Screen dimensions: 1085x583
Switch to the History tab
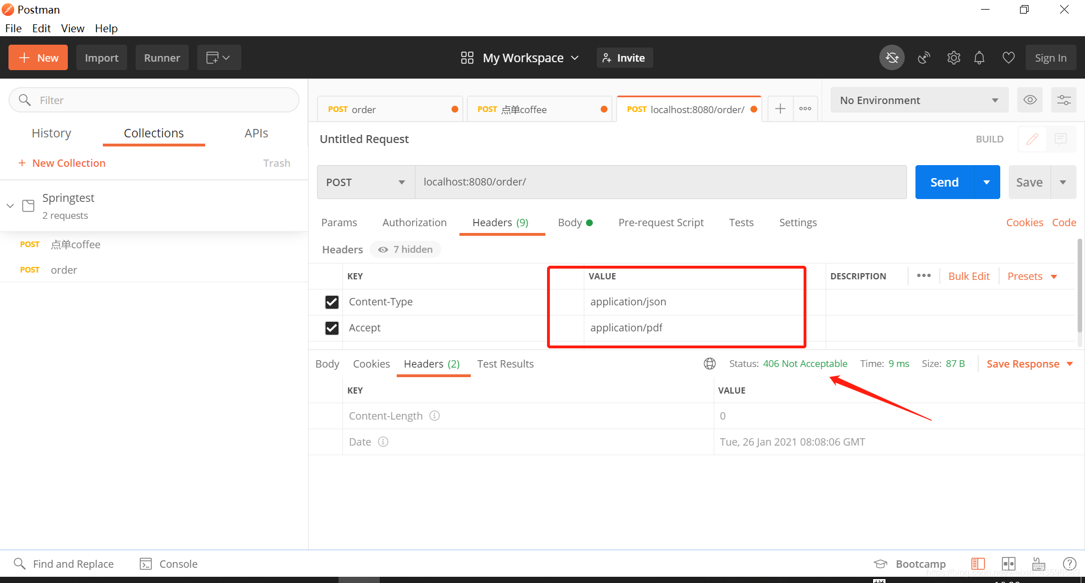[x=51, y=133]
